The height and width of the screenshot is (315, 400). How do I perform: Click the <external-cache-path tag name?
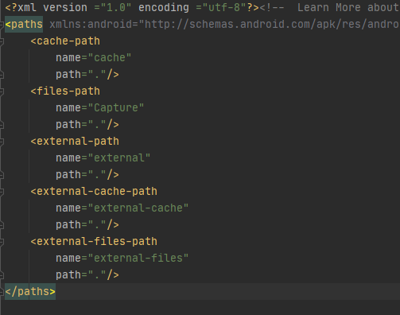(94, 192)
